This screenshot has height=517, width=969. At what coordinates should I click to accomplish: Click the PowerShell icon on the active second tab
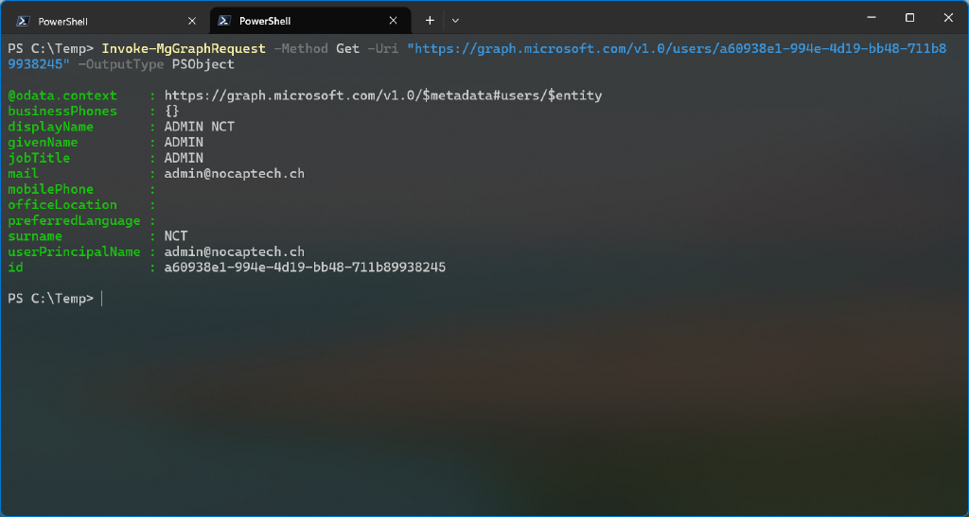click(224, 21)
